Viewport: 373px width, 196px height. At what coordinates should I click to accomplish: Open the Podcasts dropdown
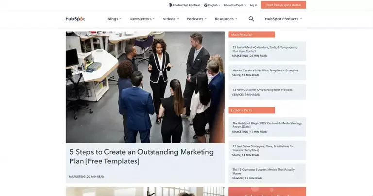[197, 19]
